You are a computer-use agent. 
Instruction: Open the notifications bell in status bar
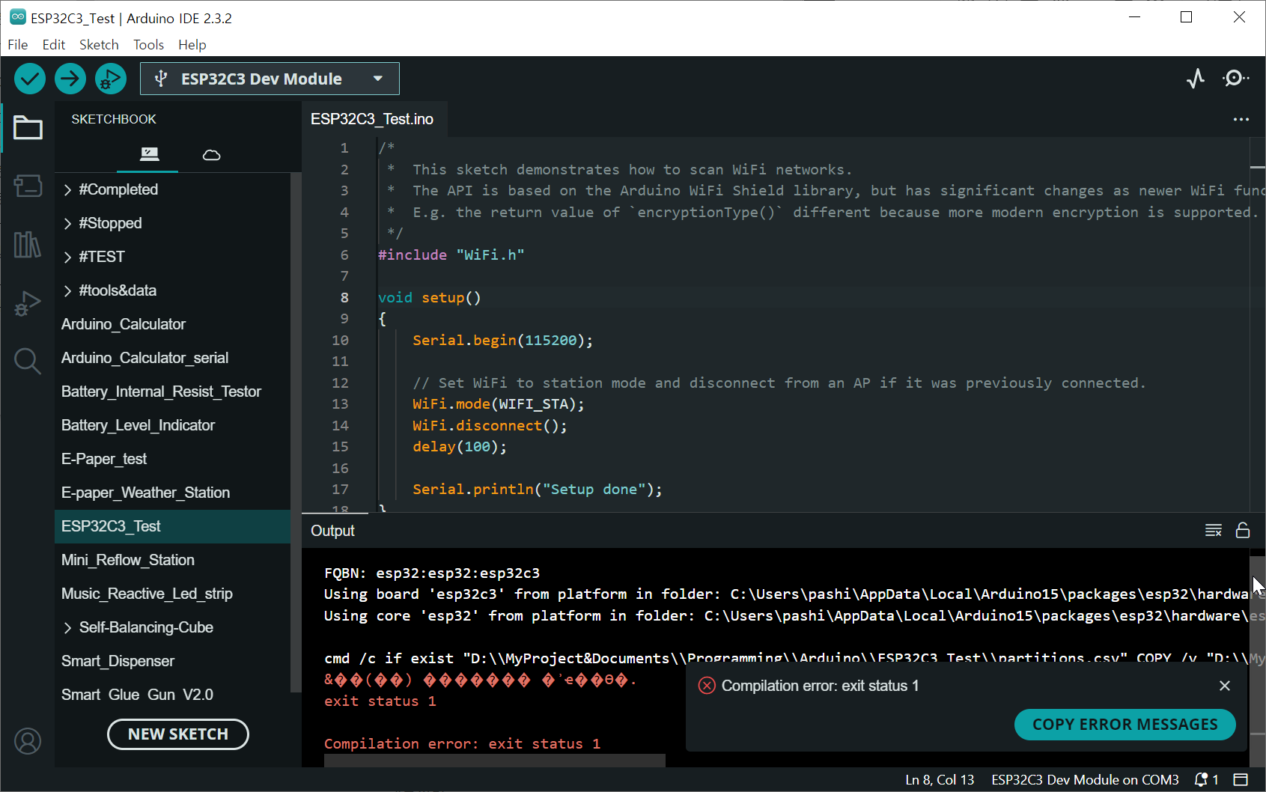point(1206,779)
